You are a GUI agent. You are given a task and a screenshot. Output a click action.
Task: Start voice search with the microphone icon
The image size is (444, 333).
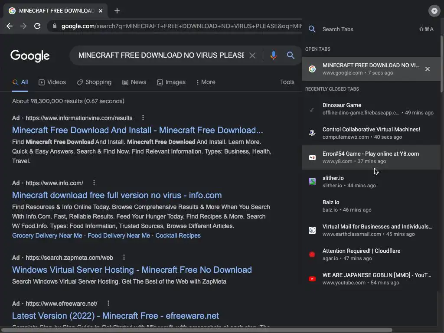tap(273, 55)
